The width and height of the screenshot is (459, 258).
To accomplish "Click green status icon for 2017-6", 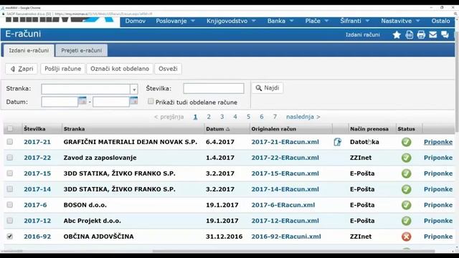I will pyautogui.click(x=407, y=205).
